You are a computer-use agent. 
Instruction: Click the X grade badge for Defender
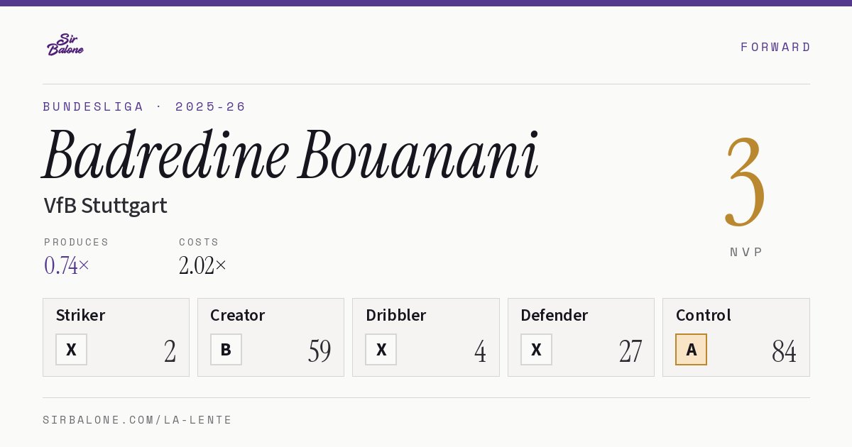point(536,350)
